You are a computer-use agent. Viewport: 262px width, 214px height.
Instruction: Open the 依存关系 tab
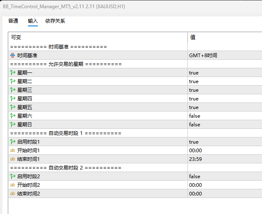(x=55, y=21)
